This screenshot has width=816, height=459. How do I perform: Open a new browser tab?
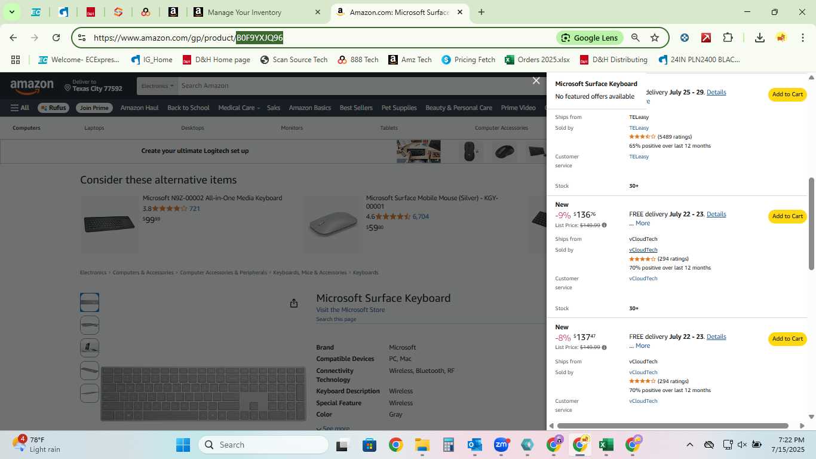pos(481,12)
